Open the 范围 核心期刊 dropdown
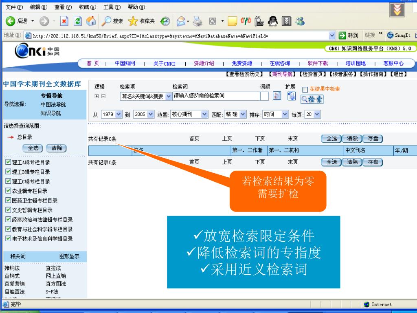 click(x=189, y=114)
